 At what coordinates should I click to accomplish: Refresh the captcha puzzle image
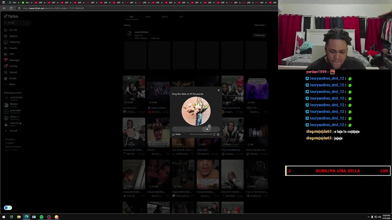click(x=214, y=134)
